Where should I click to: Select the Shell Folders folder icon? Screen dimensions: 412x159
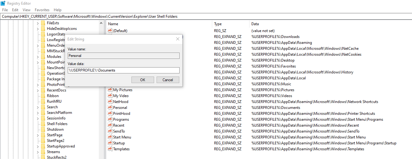(43, 124)
